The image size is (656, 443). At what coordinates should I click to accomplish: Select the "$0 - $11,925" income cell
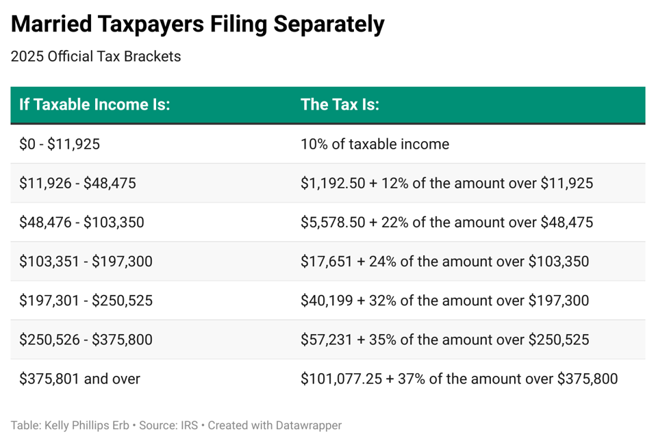[x=60, y=144]
